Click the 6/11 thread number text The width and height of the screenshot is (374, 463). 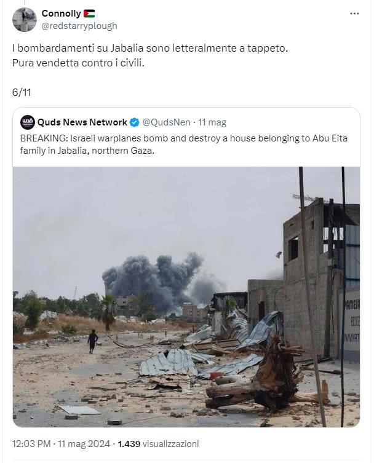pyautogui.click(x=22, y=92)
